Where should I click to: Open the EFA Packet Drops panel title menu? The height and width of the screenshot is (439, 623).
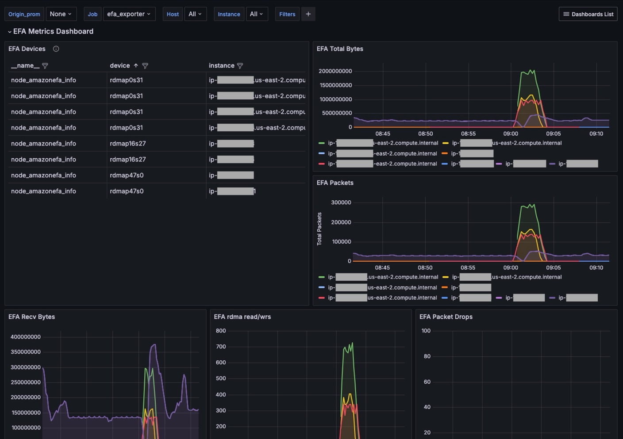pos(446,317)
